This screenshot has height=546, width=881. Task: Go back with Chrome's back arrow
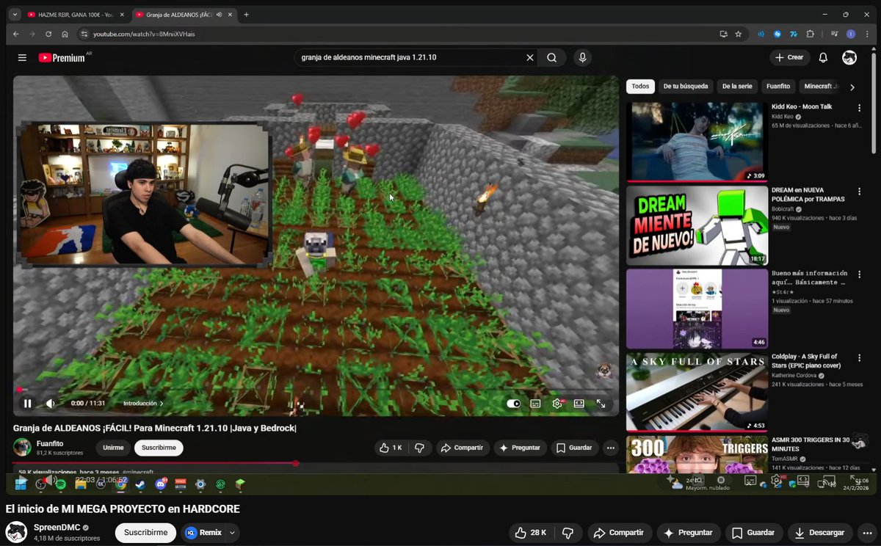coord(16,34)
